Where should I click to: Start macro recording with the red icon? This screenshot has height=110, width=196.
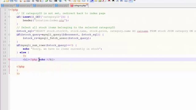109,1
